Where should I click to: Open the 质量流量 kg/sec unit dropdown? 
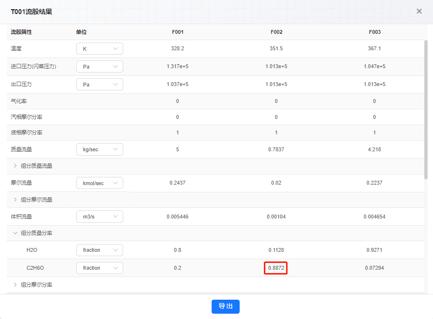tap(100, 149)
